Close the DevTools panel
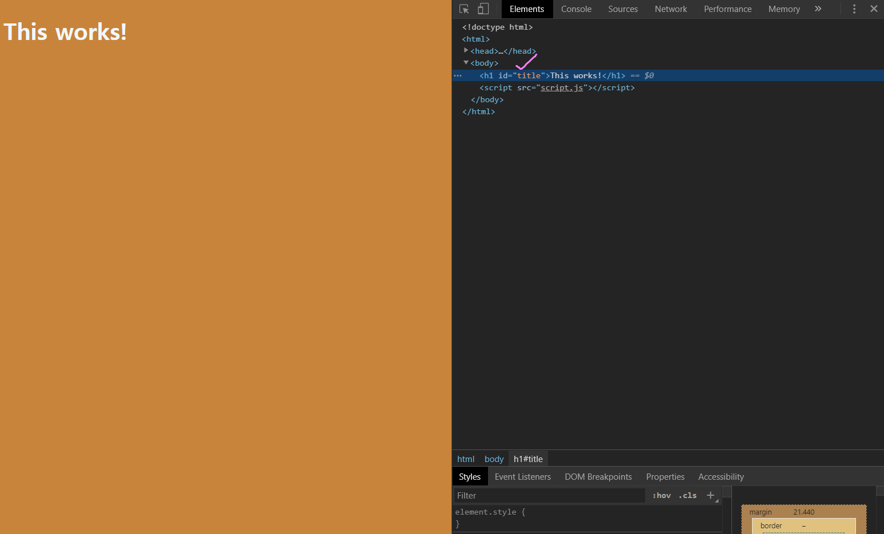The height and width of the screenshot is (534, 884). [x=874, y=9]
